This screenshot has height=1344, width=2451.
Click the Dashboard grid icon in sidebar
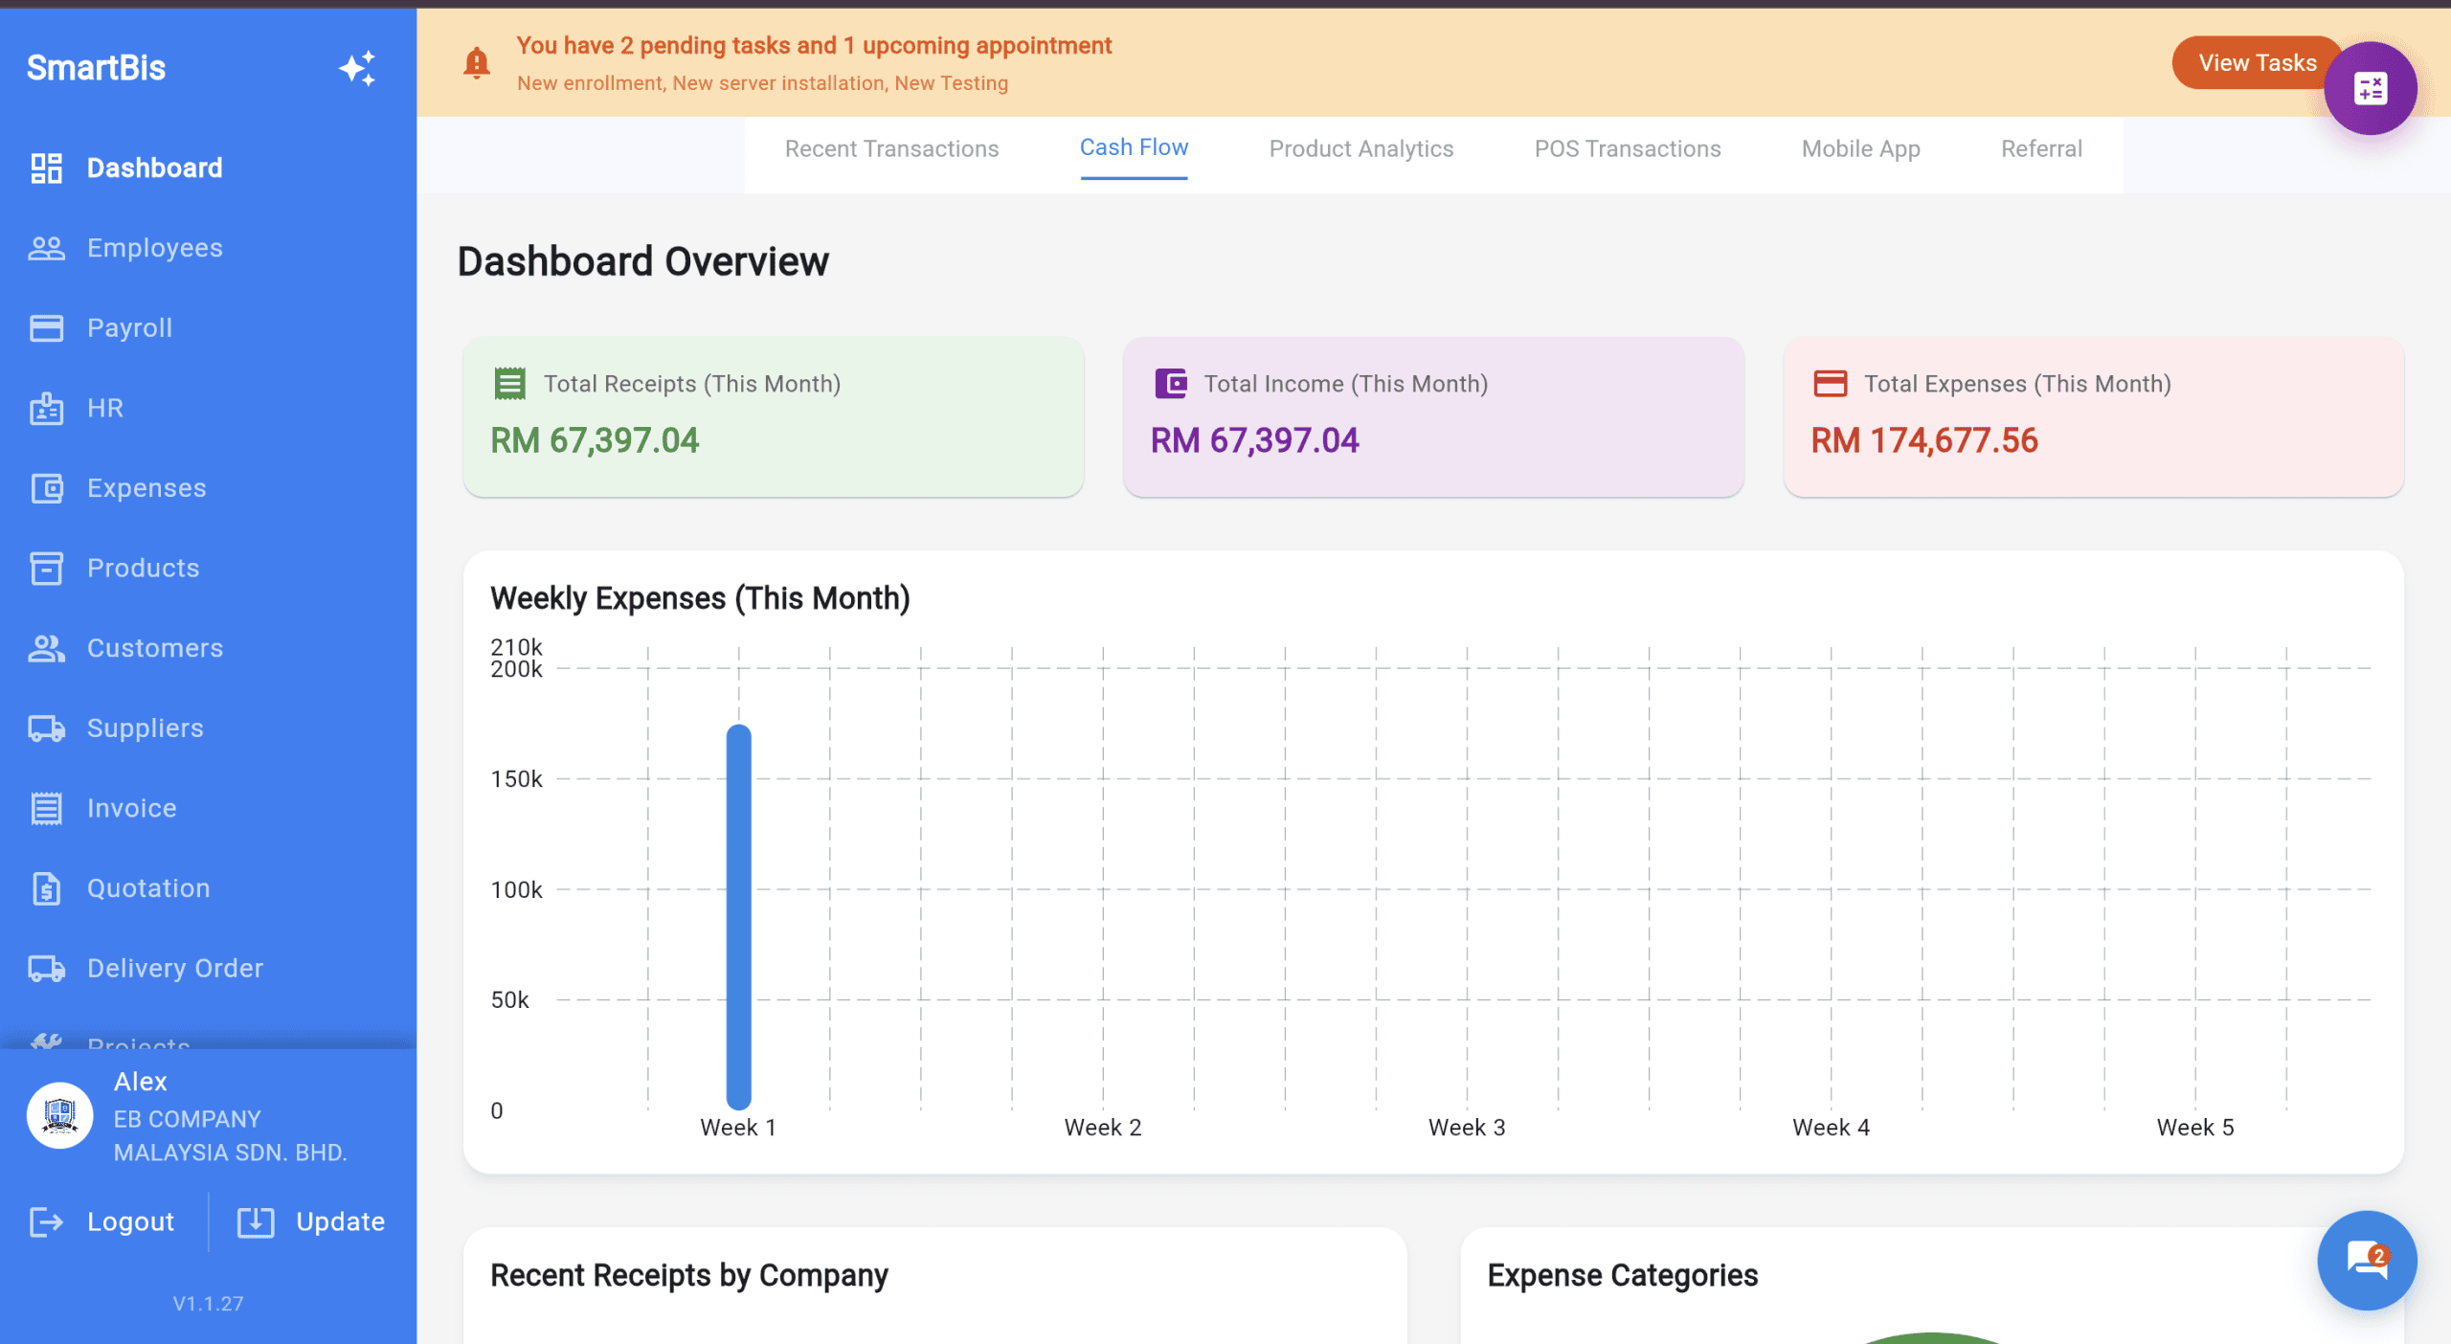[x=46, y=168]
